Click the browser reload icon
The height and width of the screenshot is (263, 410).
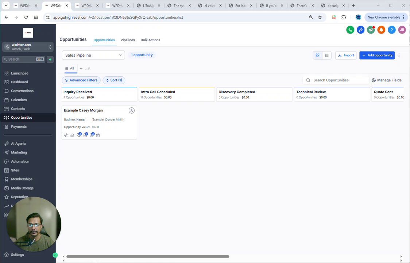click(26, 17)
